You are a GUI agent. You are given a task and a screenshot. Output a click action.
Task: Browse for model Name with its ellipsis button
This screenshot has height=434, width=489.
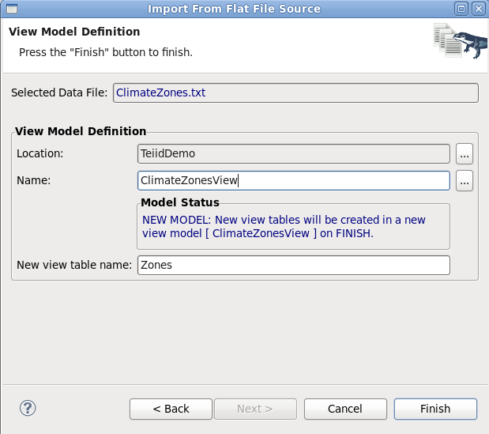465,181
